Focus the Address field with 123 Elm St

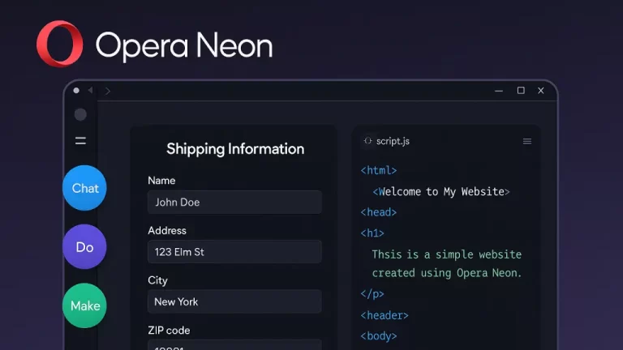[x=234, y=252]
